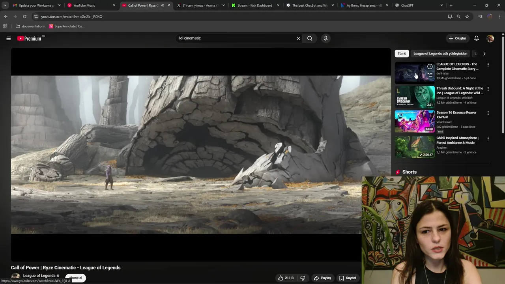Open the tab search dropdown arrow

click(x=5, y=6)
